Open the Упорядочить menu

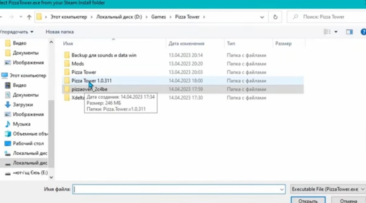[17, 32]
